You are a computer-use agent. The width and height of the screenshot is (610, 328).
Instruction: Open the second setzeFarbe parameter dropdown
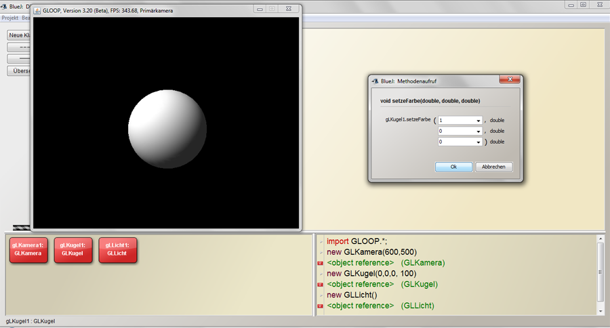(479, 131)
